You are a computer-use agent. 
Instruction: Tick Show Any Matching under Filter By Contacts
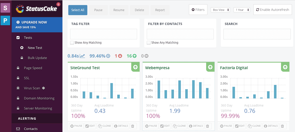pos(149,43)
